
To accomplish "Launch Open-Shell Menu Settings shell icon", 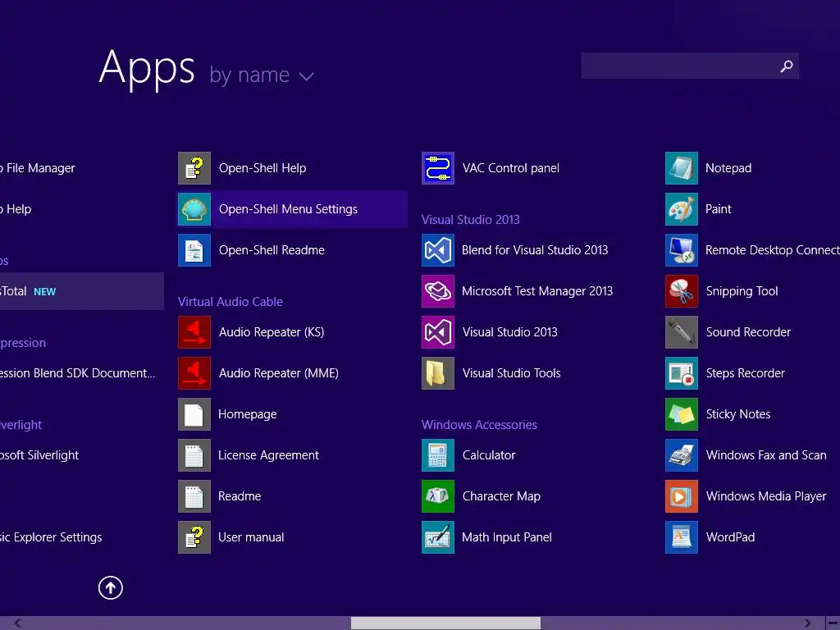I will tap(194, 209).
